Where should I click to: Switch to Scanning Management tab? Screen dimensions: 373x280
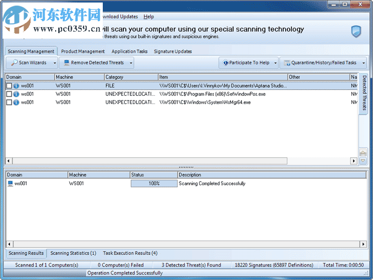(x=31, y=51)
